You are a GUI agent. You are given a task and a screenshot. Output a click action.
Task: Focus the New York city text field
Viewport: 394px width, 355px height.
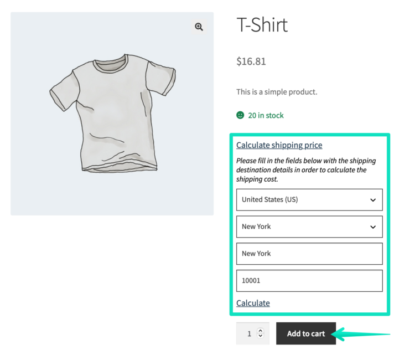tap(309, 254)
